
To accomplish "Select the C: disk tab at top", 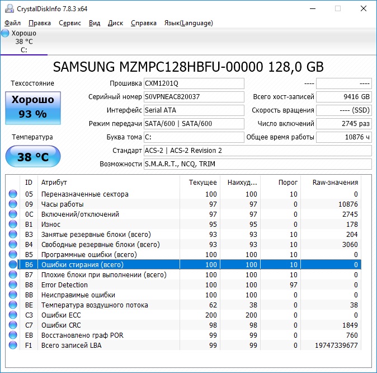I will click(x=24, y=41).
